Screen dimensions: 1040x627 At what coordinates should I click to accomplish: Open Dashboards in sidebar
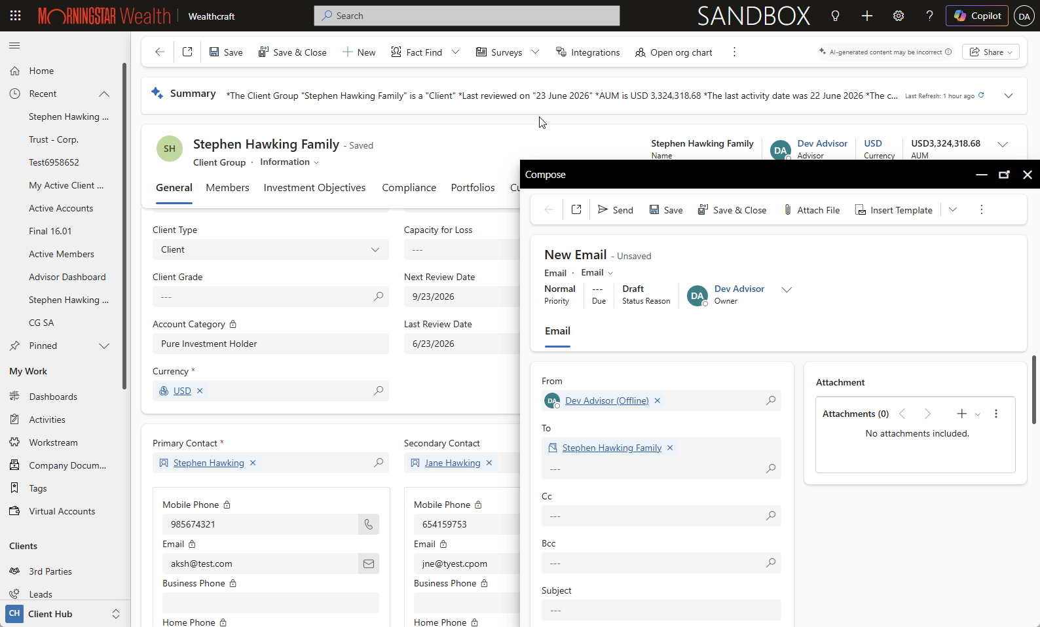53,397
